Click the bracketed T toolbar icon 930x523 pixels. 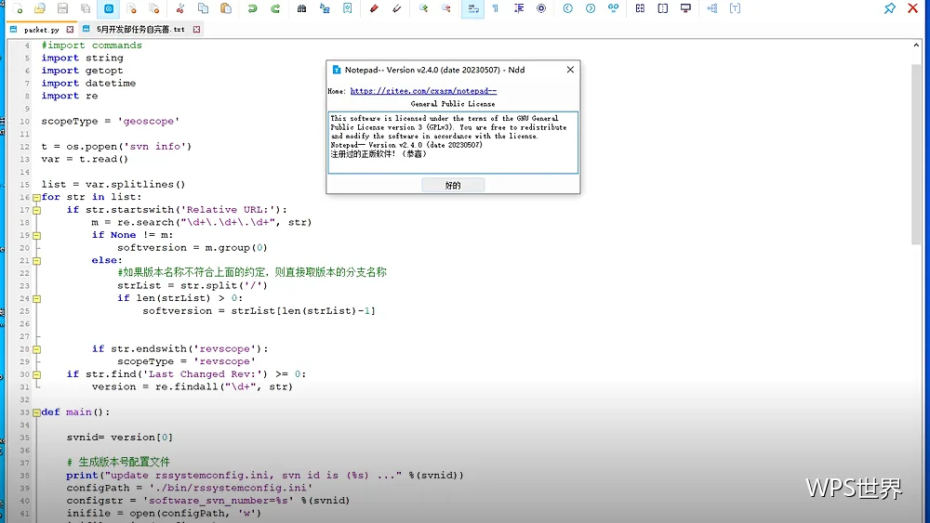[x=735, y=8]
